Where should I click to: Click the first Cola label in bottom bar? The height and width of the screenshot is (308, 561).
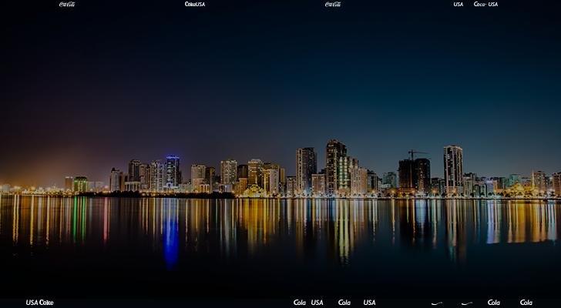click(x=300, y=303)
